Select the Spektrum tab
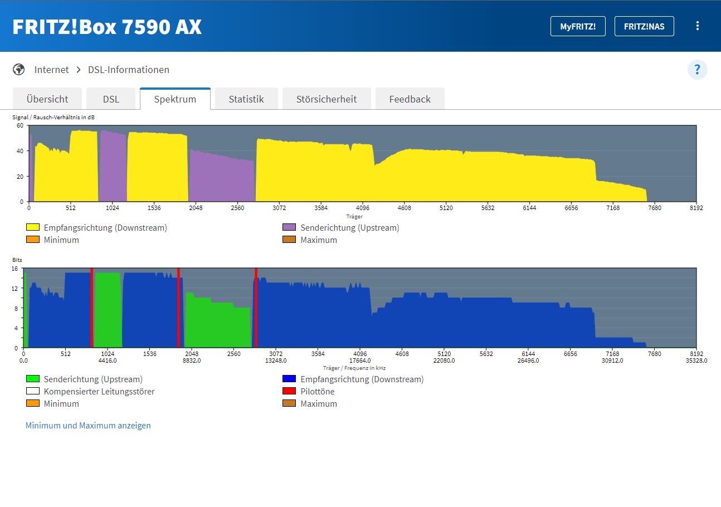The image size is (721, 507). pyautogui.click(x=175, y=99)
